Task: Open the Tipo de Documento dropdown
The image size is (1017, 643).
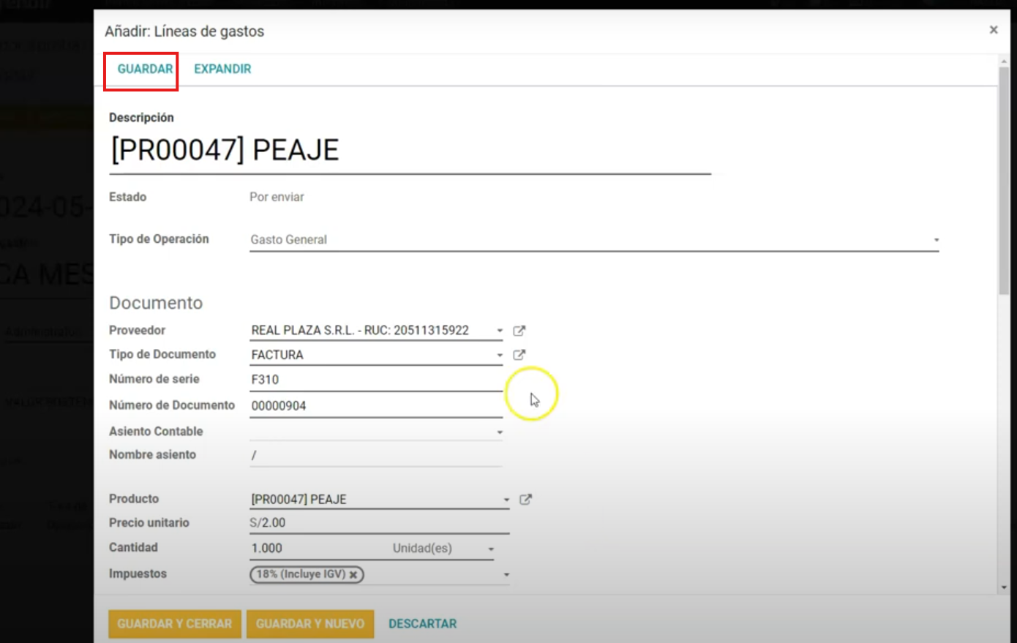Action: pos(498,354)
